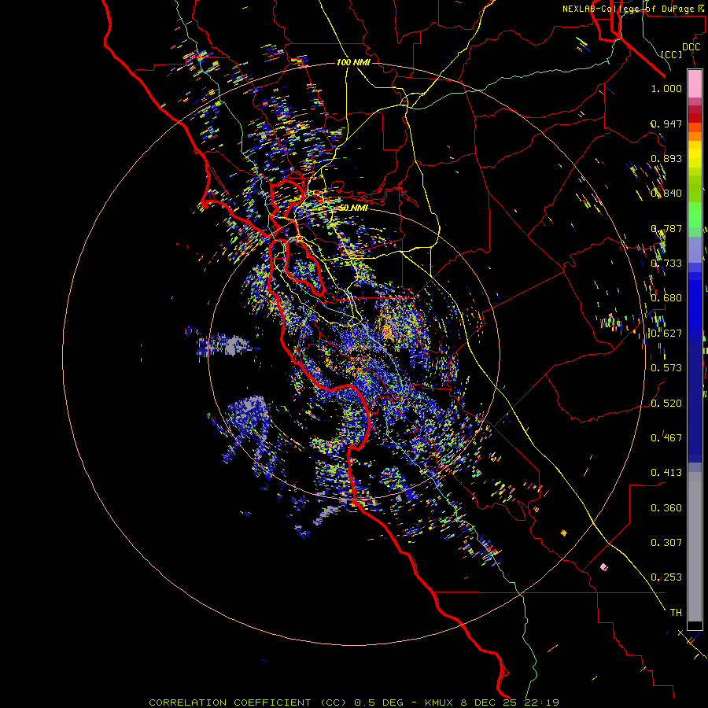The height and width of the screenshot is (708, 708).
Task: Click the 0.680 color scale label
Action: pos(666,297)
